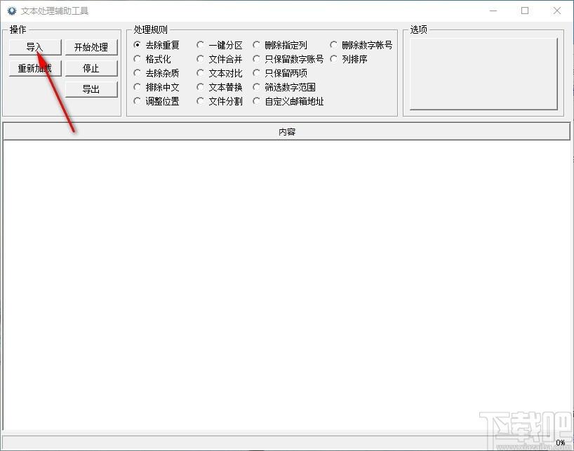The image size is (574, 451).
Task: Select 只保留数字账号 radio option
Action: coord(288,59)
